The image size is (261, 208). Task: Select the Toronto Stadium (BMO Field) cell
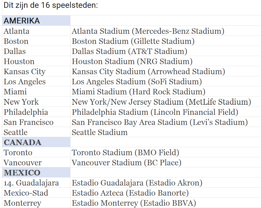125,152
